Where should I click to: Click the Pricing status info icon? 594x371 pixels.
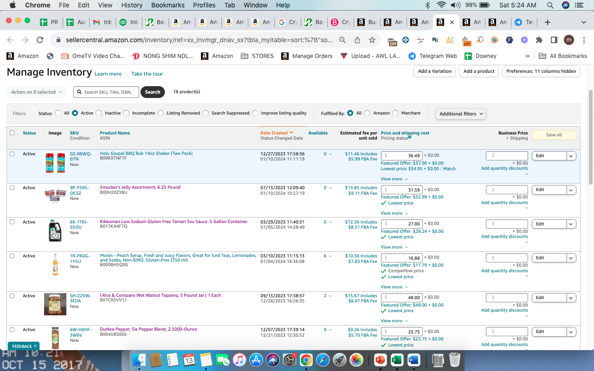[409, 137]
